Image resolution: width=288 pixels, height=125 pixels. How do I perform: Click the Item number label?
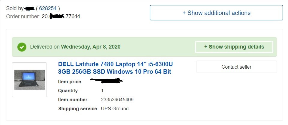73,100
